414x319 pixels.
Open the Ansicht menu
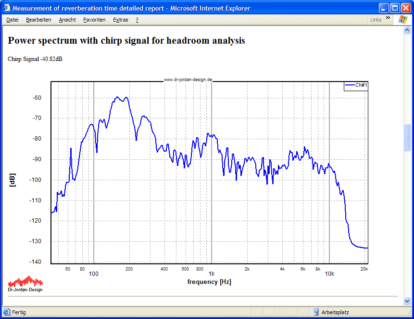click(67, 20)
